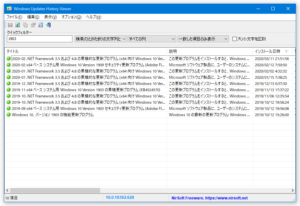This screenshot has width=300, height=206.
Task: Click the Find magnifier toolbar icon
Action: pyautogui.click(x=41, y=25)
